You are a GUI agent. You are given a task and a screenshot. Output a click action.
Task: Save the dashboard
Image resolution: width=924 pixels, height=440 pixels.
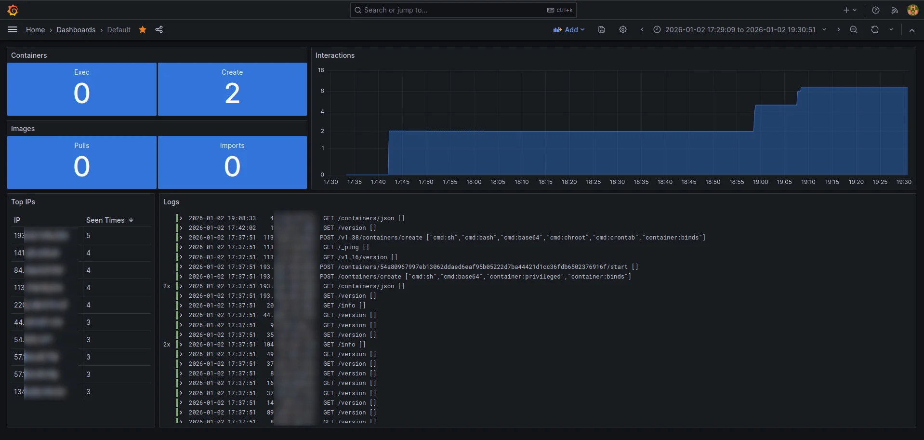pos(601,29)
